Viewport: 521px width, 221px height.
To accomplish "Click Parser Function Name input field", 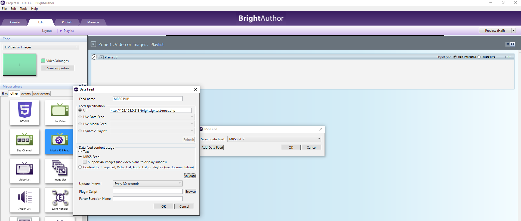I will [148, 199].
